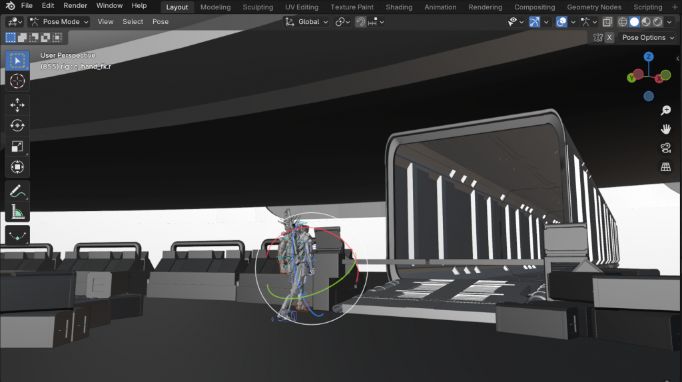Switch to orthographic view with grid icon

click(x=665, y=166)
